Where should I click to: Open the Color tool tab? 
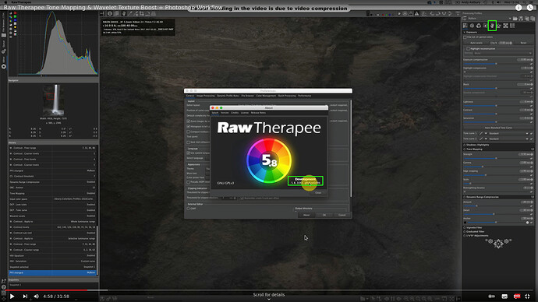pyautogui.click(x=479, y=26)
